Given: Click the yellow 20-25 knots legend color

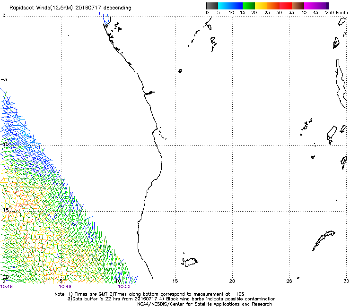Looking at the screenshot, I should 261,6.
